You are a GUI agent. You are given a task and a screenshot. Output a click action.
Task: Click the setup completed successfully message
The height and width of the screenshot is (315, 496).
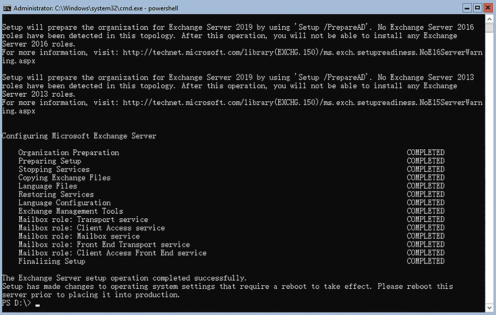click(124, 278)
